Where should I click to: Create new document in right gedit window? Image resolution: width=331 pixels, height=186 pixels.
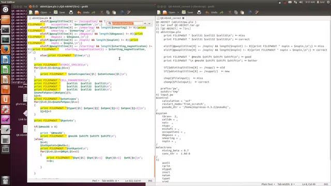pos(159,12)
